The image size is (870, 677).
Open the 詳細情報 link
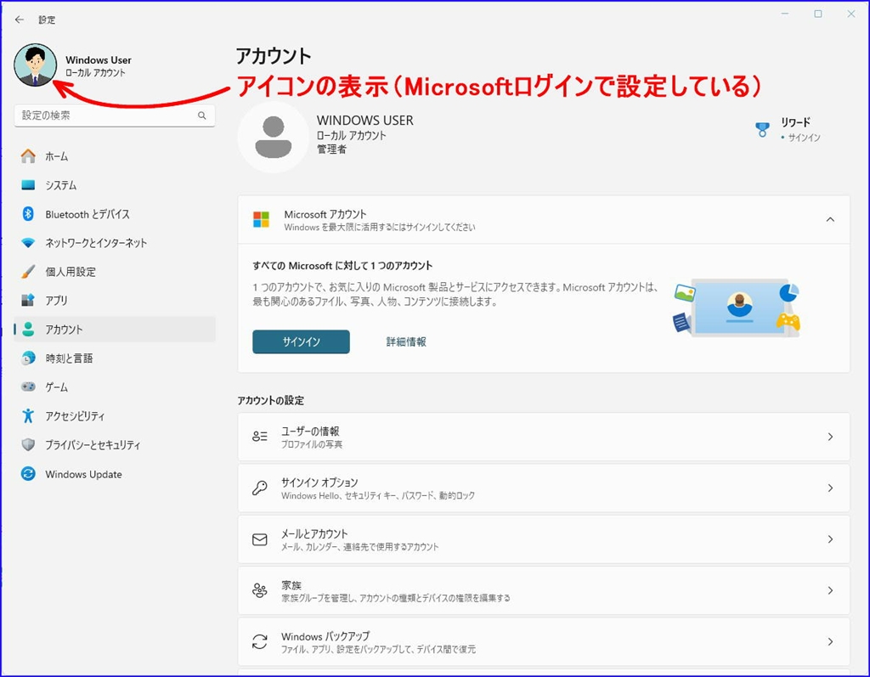(406, 341)
